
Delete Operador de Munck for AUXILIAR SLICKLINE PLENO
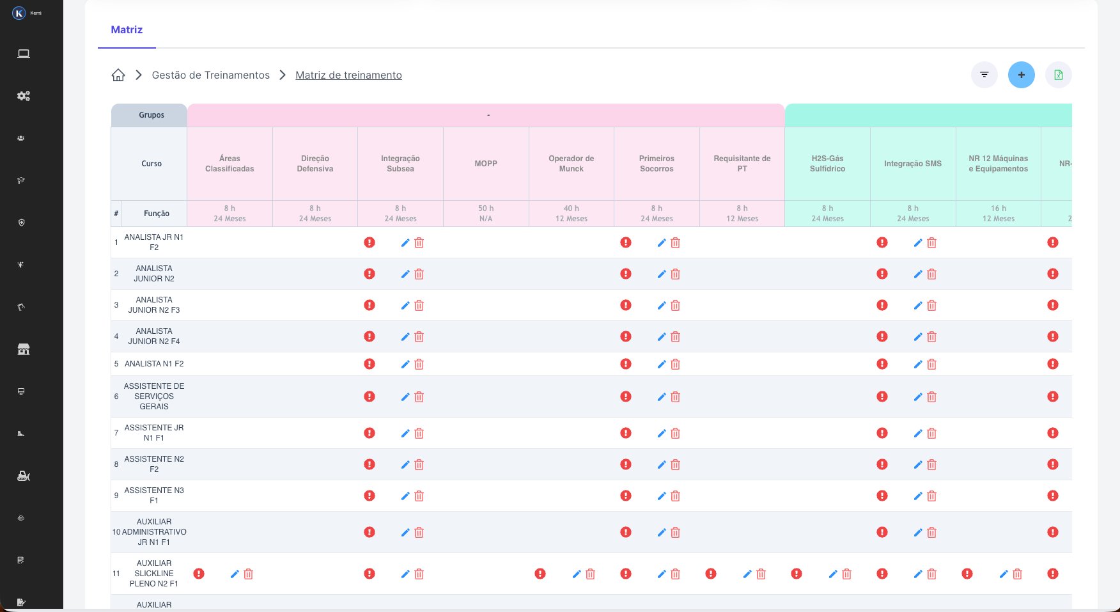click(x=590, y=574)
